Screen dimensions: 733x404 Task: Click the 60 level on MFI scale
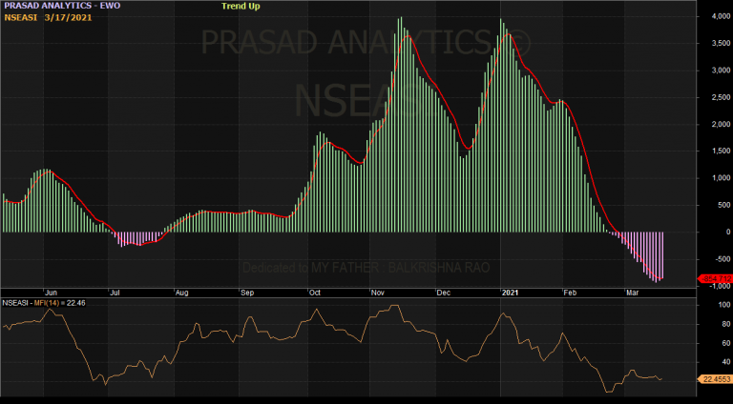click(726, 343)
